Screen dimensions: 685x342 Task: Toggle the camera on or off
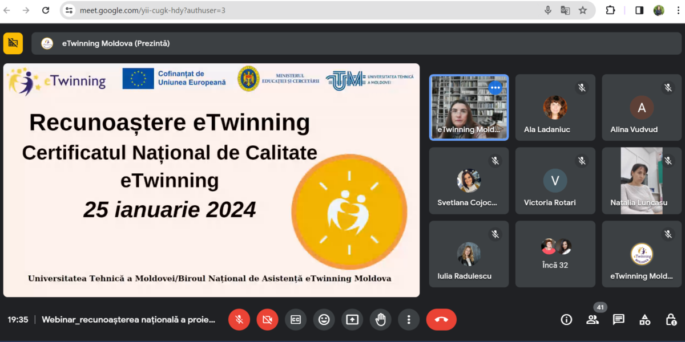(267, 320)
